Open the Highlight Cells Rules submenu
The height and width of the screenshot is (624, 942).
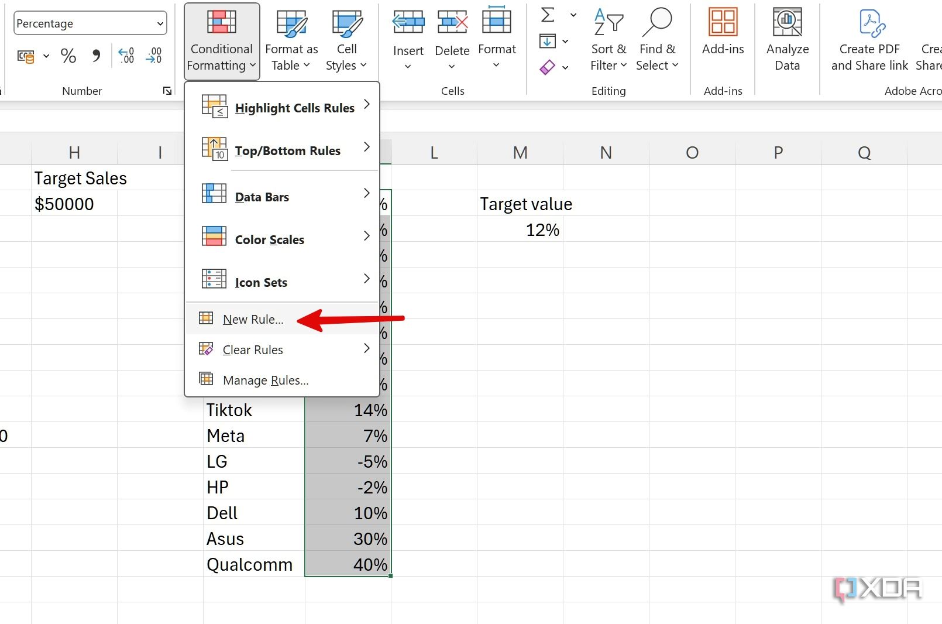point(294,108)
